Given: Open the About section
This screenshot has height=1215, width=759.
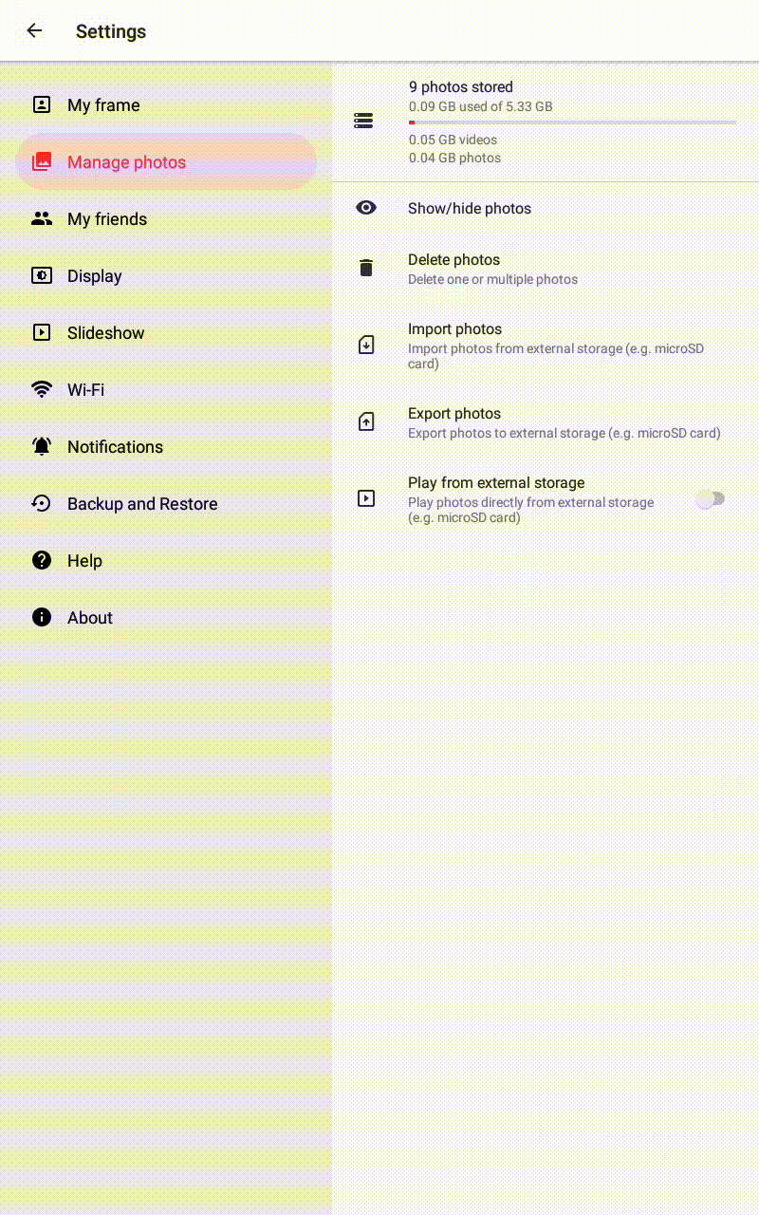Looking at the screenshot, I should pos(166,617).
